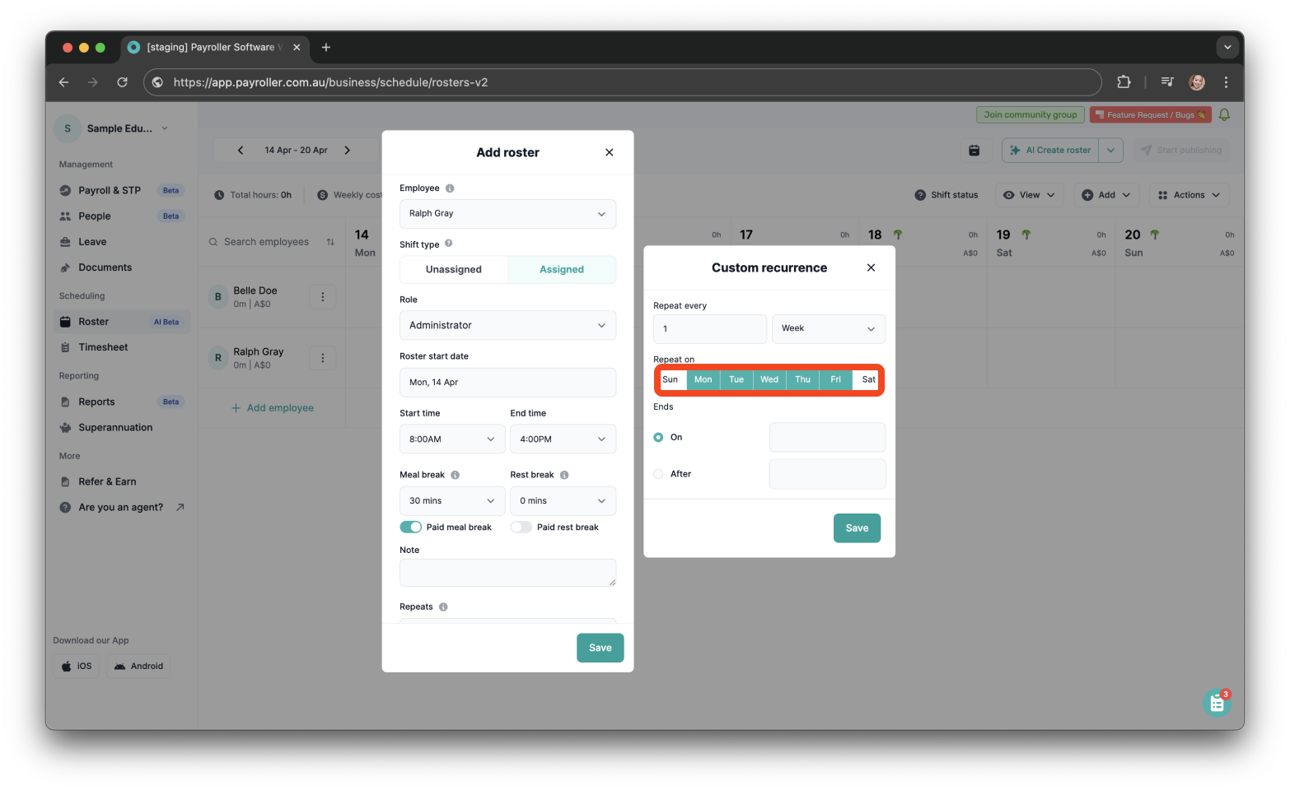Click the notification bell icon
Viewport: 1290px width, 790px height.
coord(1224,114)
